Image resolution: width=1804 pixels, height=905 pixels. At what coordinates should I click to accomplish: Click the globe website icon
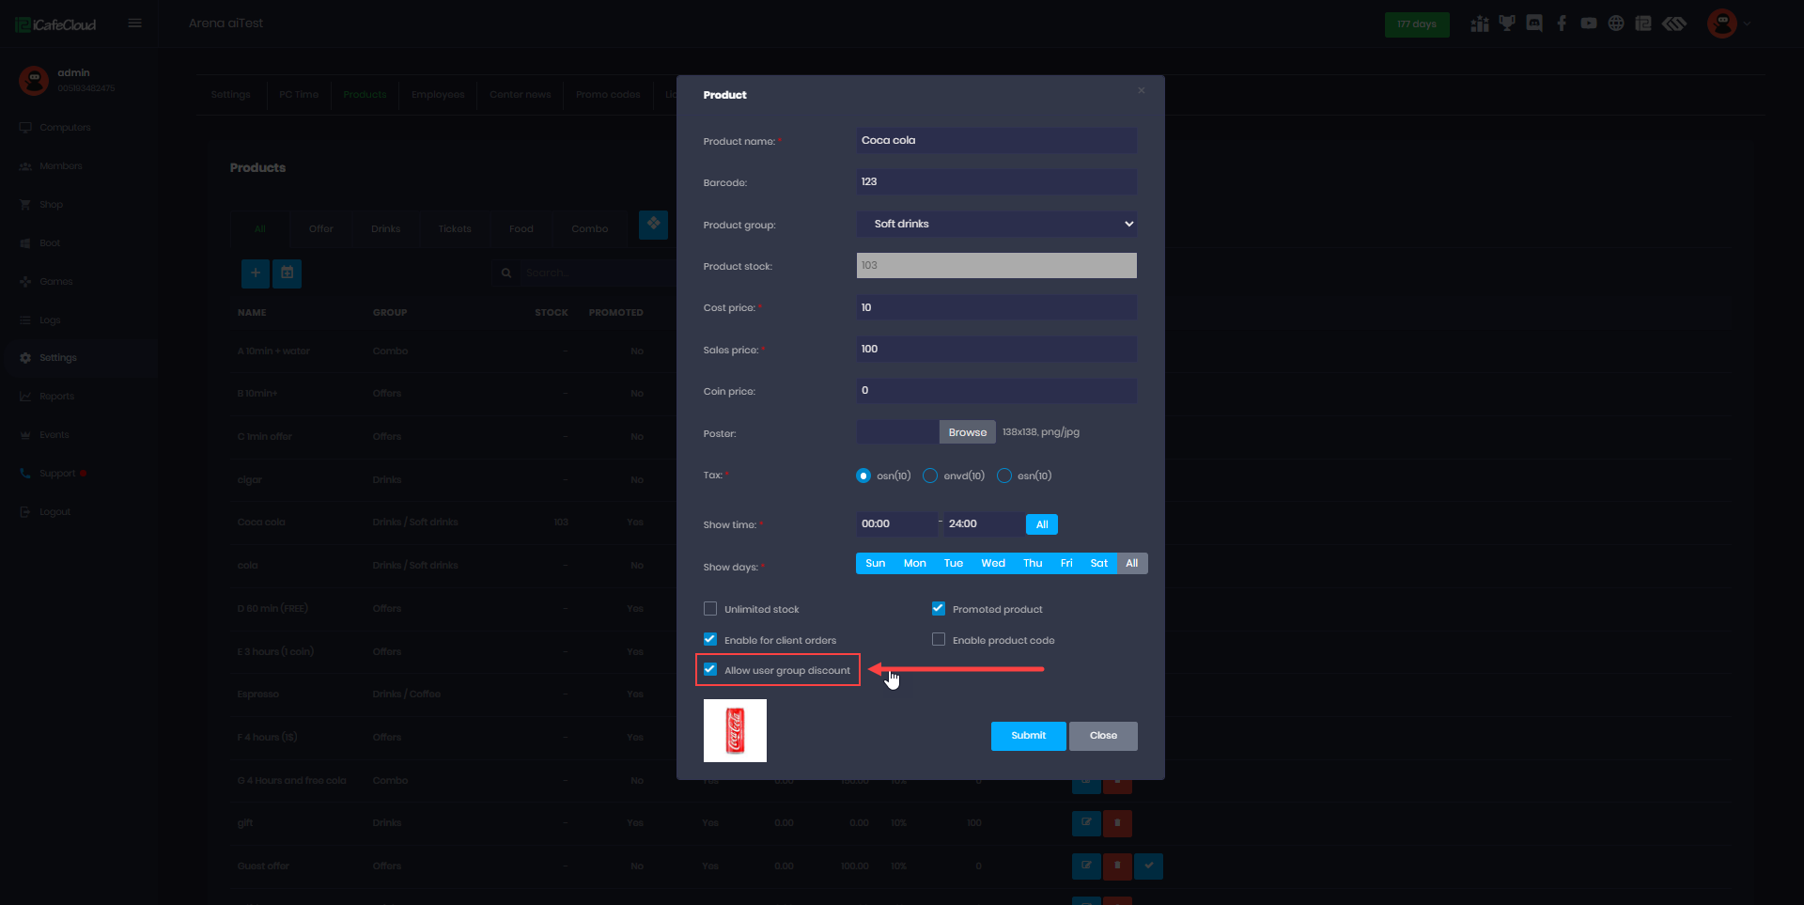[x=1616, y=23]
